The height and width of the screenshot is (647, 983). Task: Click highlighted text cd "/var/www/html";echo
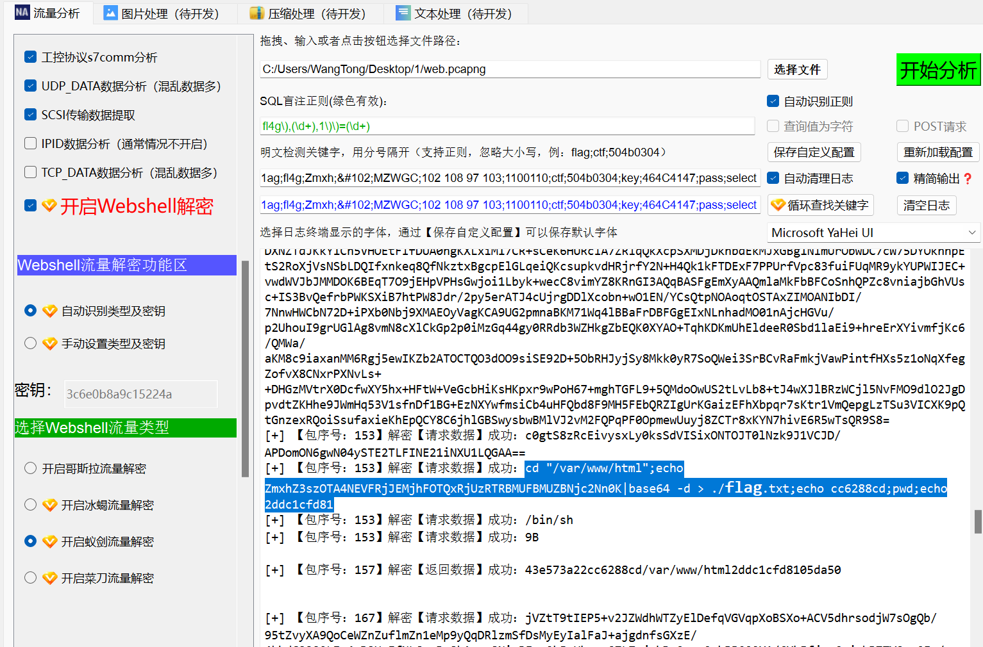click(x=604, y=468)
